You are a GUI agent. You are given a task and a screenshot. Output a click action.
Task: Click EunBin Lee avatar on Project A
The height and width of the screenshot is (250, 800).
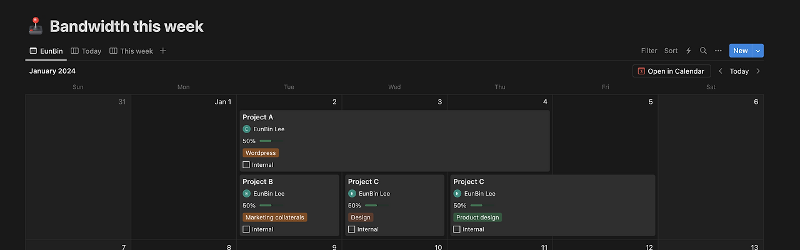[246, 129]
